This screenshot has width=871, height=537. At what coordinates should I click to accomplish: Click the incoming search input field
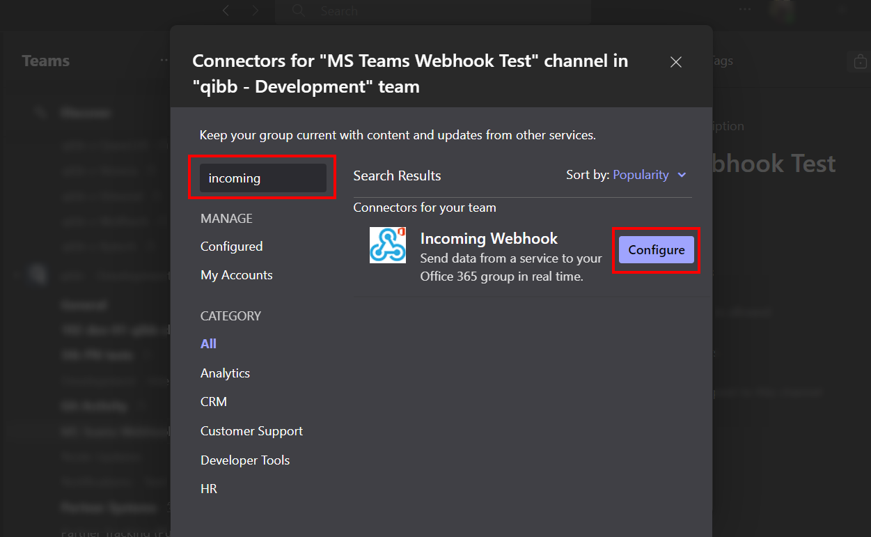click(263, 178)
